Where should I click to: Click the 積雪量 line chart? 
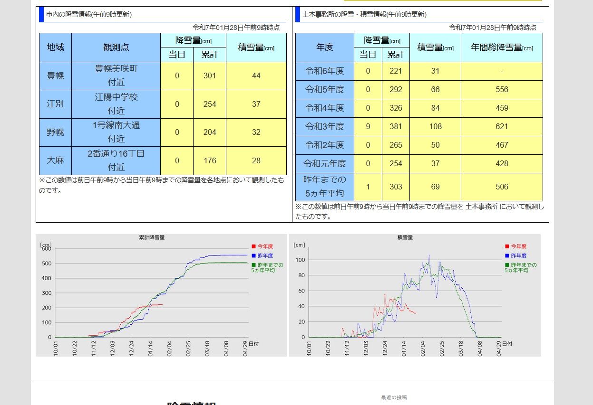click(x=415, y=295)
